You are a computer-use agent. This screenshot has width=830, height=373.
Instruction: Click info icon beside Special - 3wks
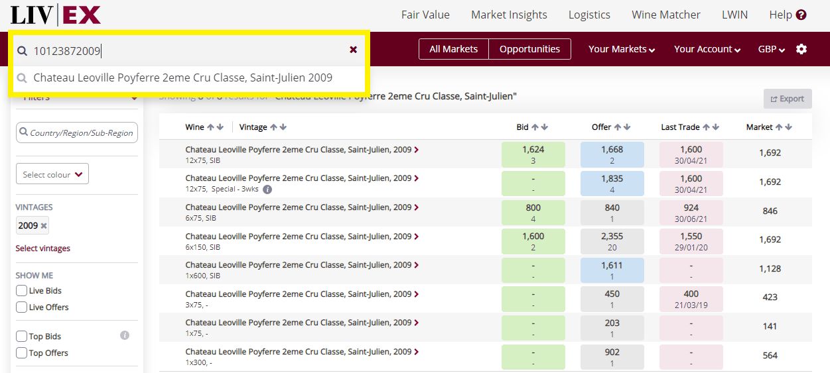tap(267, 189)
